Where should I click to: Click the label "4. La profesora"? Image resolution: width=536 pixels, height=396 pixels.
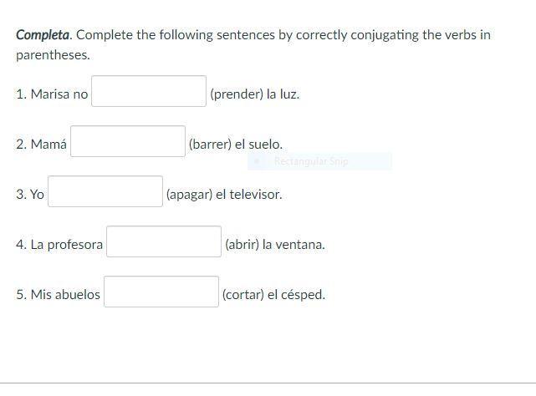pyautogui.click(x=59, y=245)
